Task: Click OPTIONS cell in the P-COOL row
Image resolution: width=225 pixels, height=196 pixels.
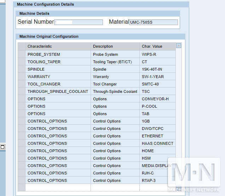Action: [58, 106]
